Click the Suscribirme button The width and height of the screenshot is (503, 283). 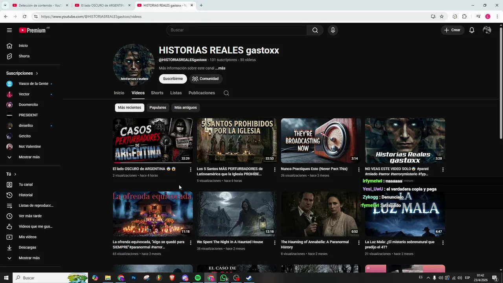coord(173,79)
